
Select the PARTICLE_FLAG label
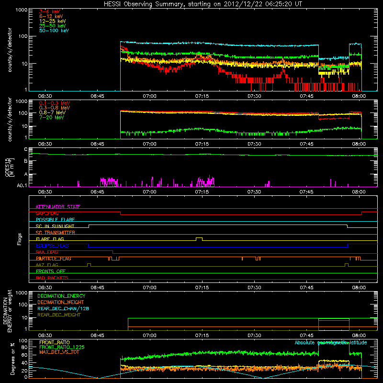coord(54,259)
